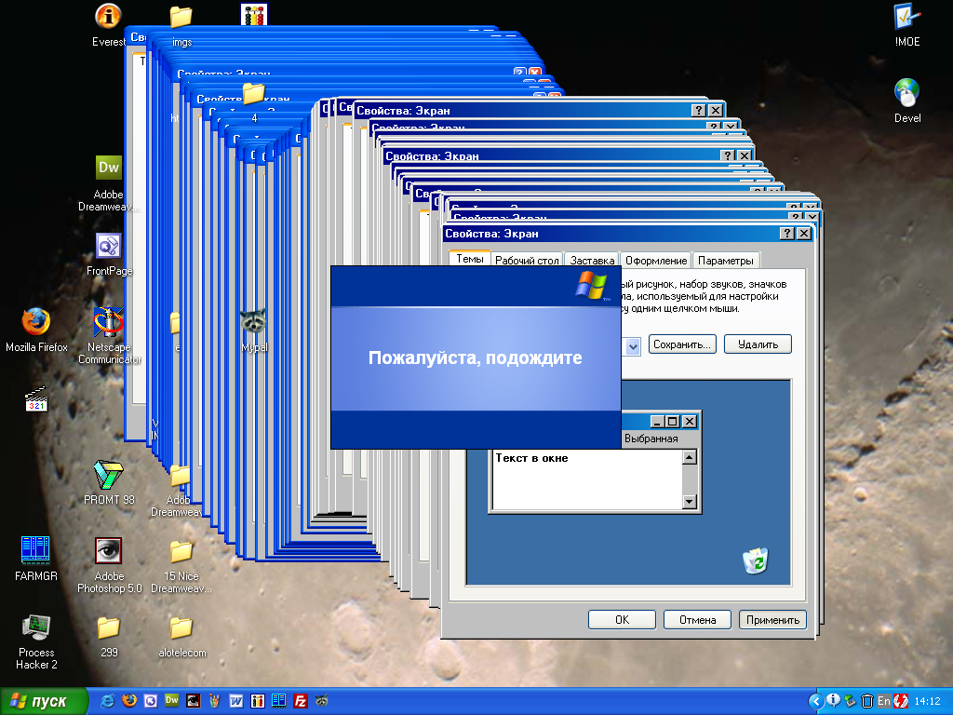Click the Process Hacker 2 shortcut

click(36, 641)
